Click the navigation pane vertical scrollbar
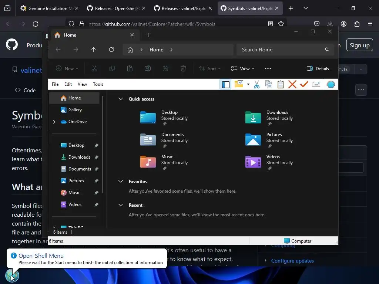 click(103, 145)
